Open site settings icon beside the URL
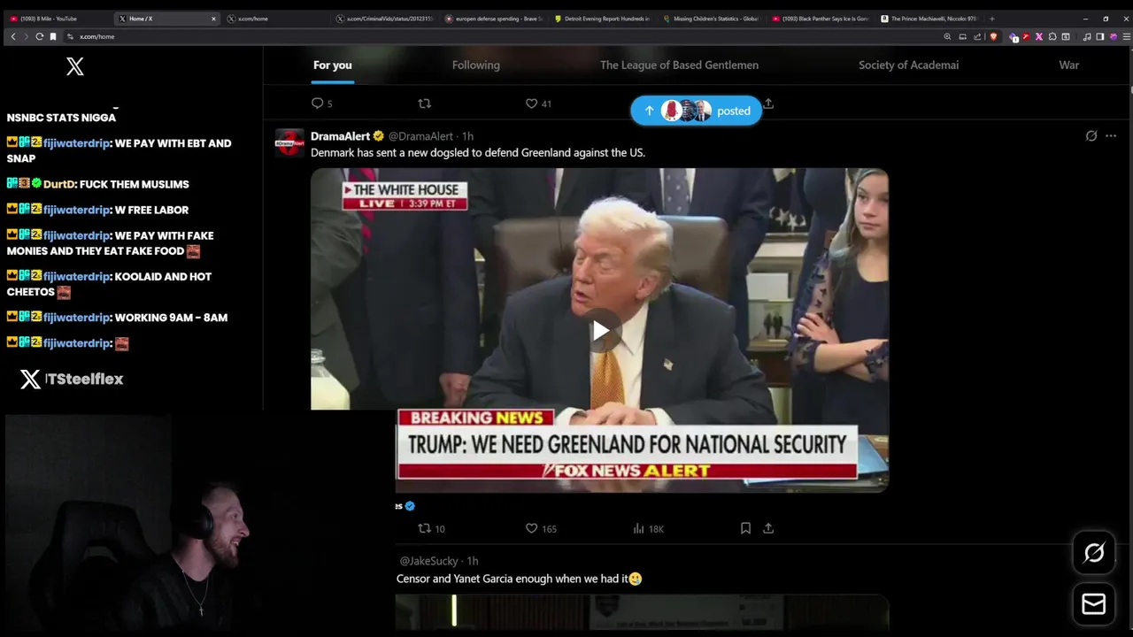This screenshot has height=637, width=1133. click(70, 36)
